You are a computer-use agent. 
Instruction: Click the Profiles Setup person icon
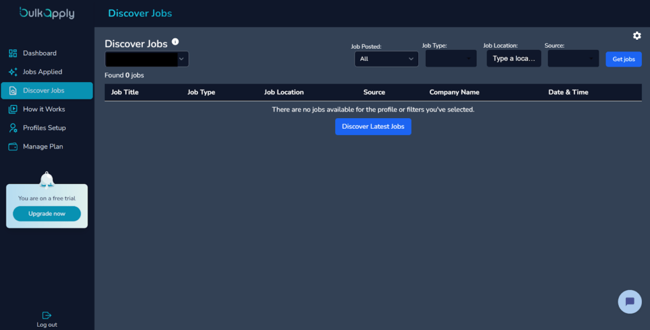pos(13,128)
